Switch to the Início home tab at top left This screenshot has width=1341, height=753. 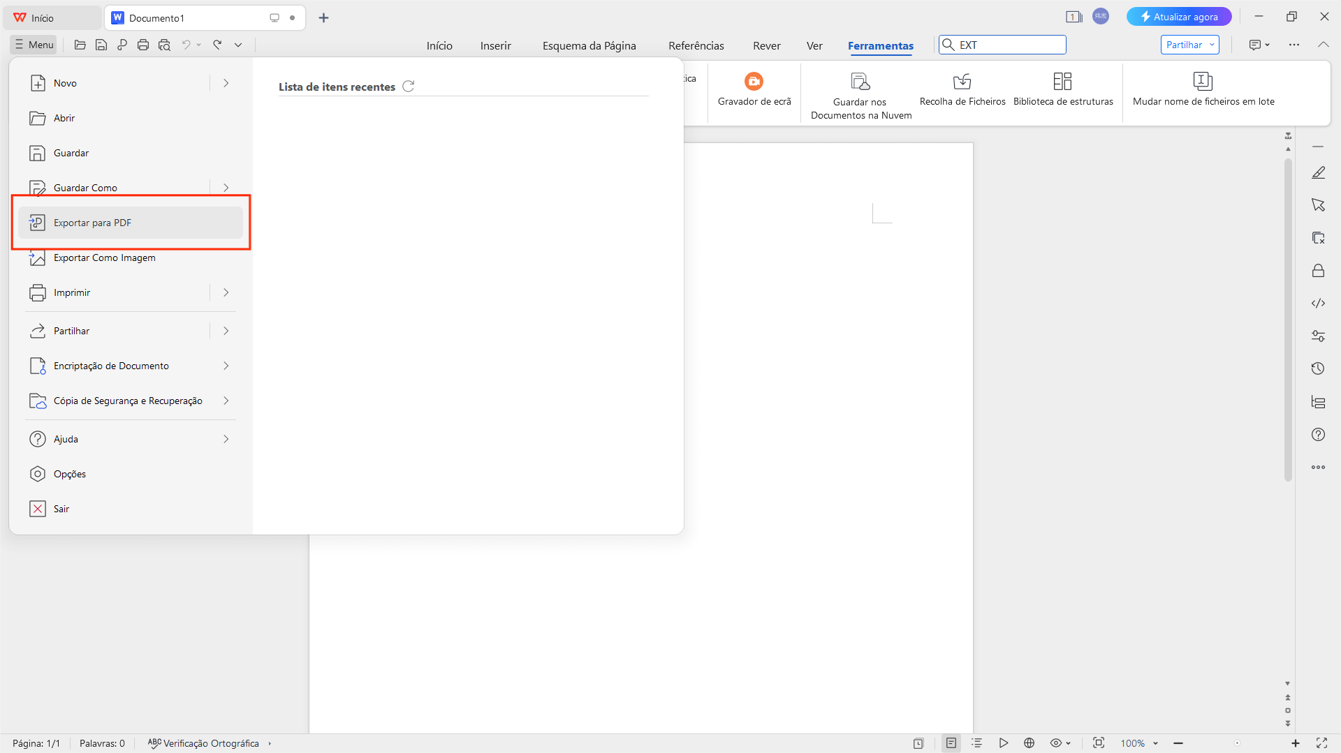[x=52, y=17]
